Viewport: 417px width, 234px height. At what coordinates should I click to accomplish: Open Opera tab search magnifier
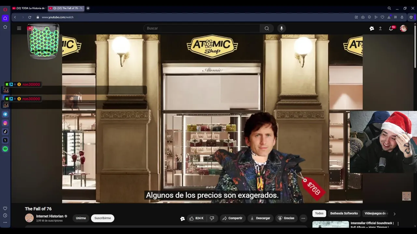click(389, 8)
